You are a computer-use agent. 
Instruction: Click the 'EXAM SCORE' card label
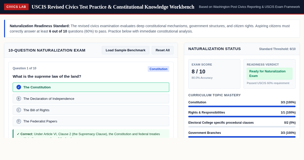pos(202,65)
